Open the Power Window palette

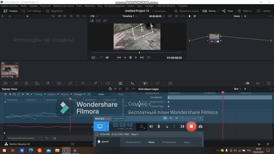[107, 83]
